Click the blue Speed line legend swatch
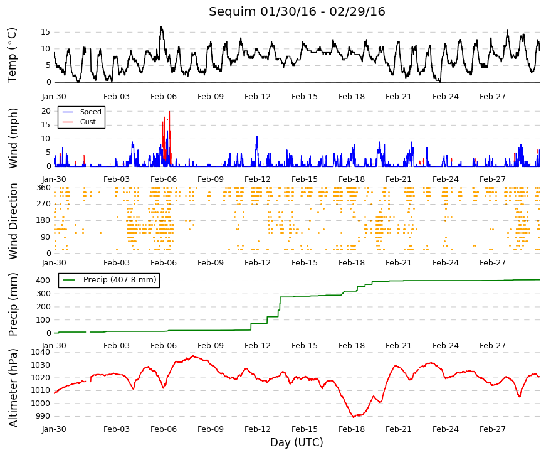The width and height of the screenshot is (546, 455). coord(68,112)
